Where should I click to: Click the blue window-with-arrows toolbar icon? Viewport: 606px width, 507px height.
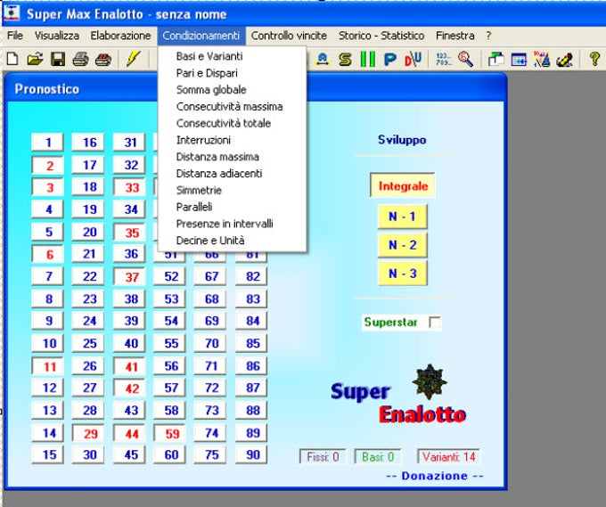pyautogui.click(x=519, y=59)
